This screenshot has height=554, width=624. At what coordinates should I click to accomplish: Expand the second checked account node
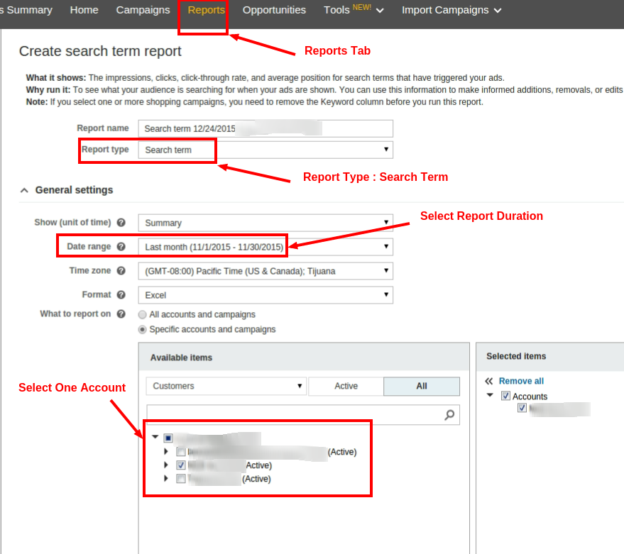click(166, 465)
